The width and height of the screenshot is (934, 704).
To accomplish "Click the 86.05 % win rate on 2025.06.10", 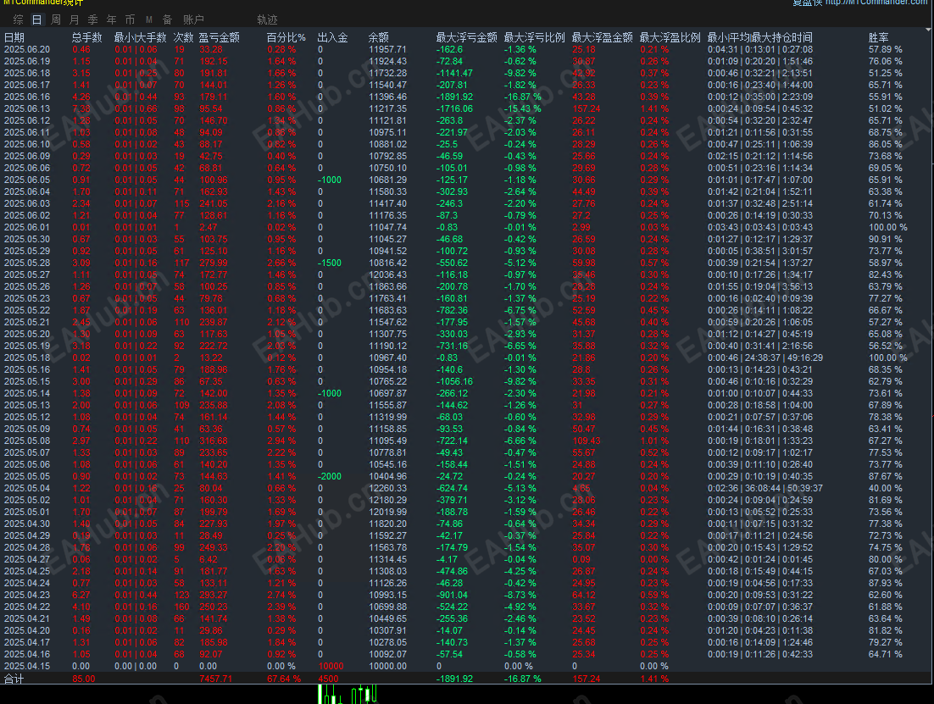I will 885,144.
